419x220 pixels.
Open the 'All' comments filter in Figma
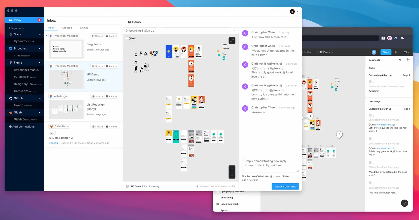(401, 60)
